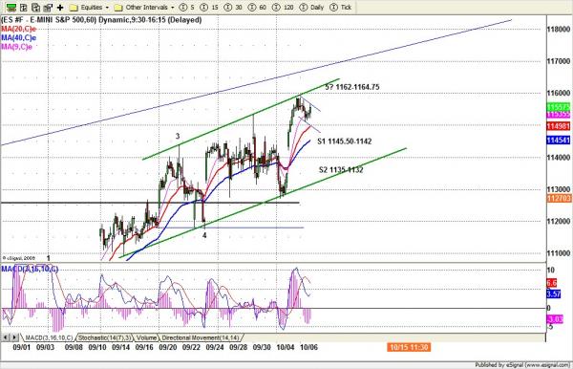Click the S2 1135-1132 annotation
Screen dimensions: 573x369
(341, 170)
